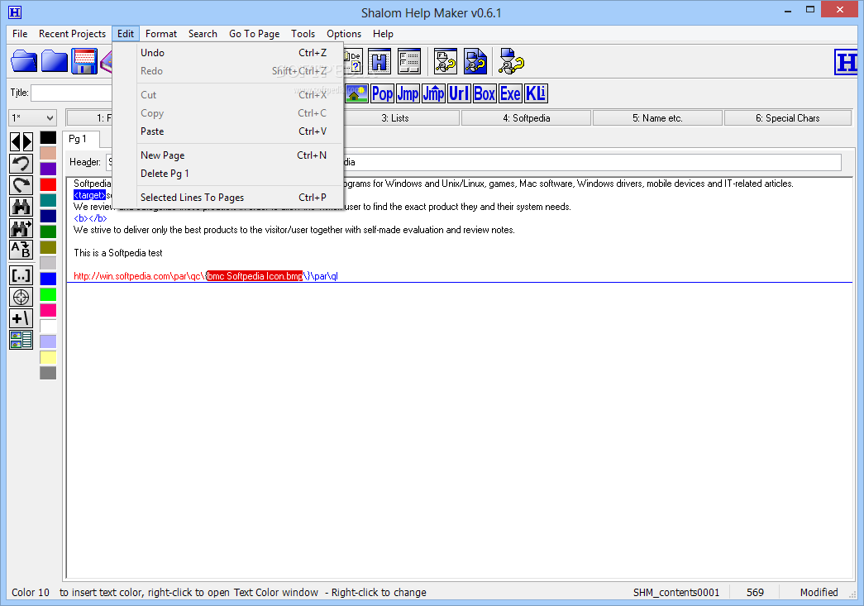Screen dimensions: 864x606
Task: Click the plus-backslash tool icon
Action: click(x=21, y=318)
